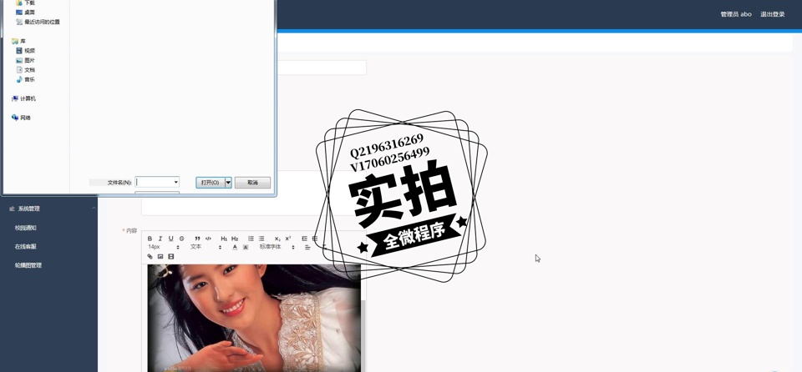Focus the 文件名 filename input field
802x372 pixels.
[x=154, y=182]
